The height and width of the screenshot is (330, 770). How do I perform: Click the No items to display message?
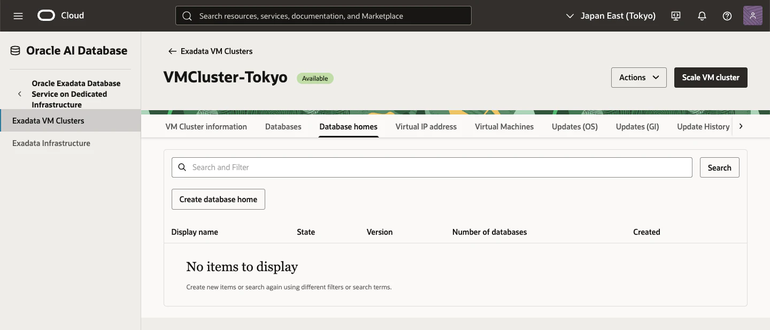pos(242,266)
